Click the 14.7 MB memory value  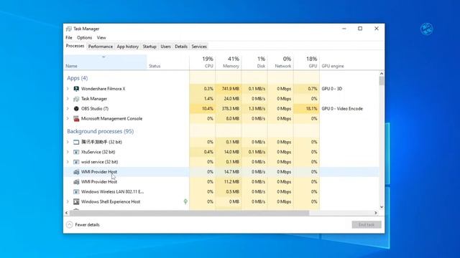(231, 172)
